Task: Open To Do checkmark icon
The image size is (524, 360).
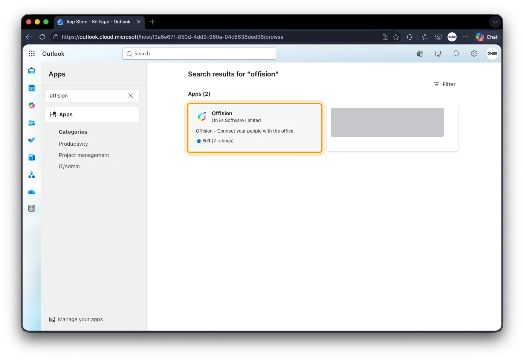Action: point(32,140)
